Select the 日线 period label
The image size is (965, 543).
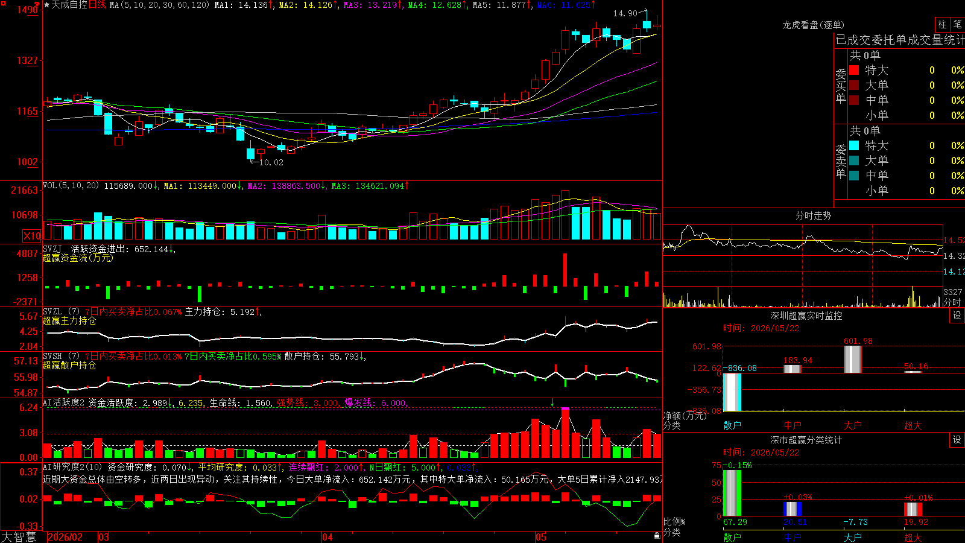click(97, 5)
